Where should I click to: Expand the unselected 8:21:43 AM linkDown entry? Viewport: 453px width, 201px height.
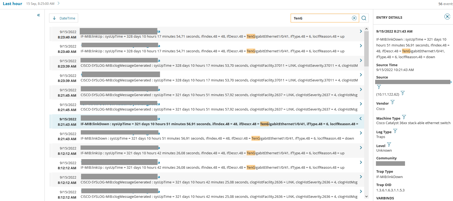click(x=361, y=133)
